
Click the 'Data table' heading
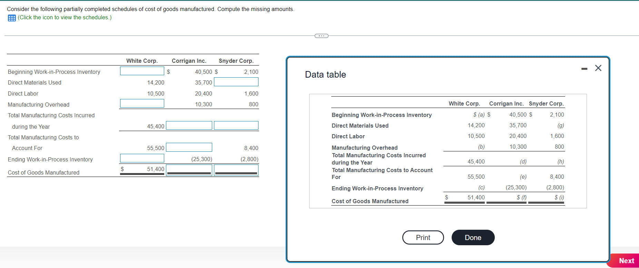click(325, 75)
